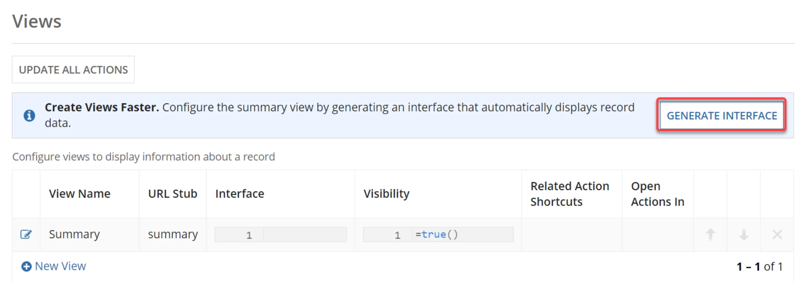Click Related Action Shortcuts column header

[570, 194]
